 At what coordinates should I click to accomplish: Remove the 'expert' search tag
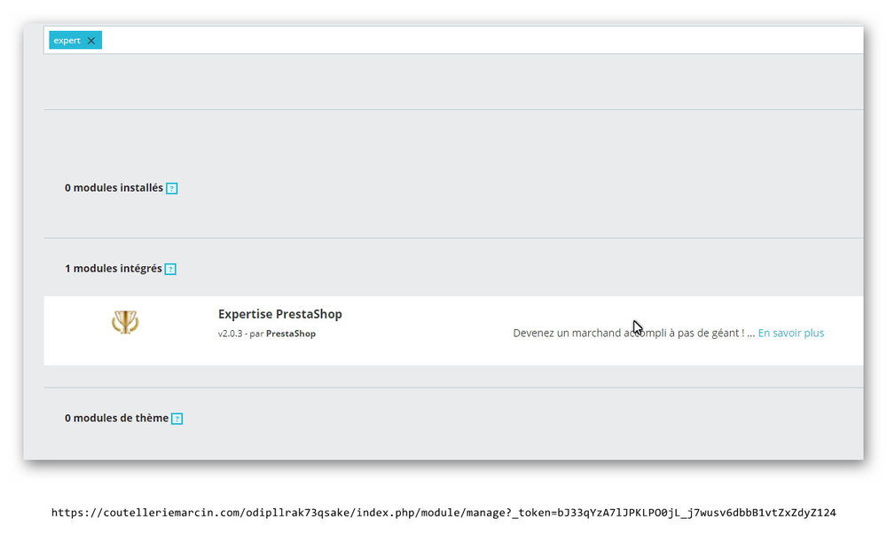click(91, 41)
